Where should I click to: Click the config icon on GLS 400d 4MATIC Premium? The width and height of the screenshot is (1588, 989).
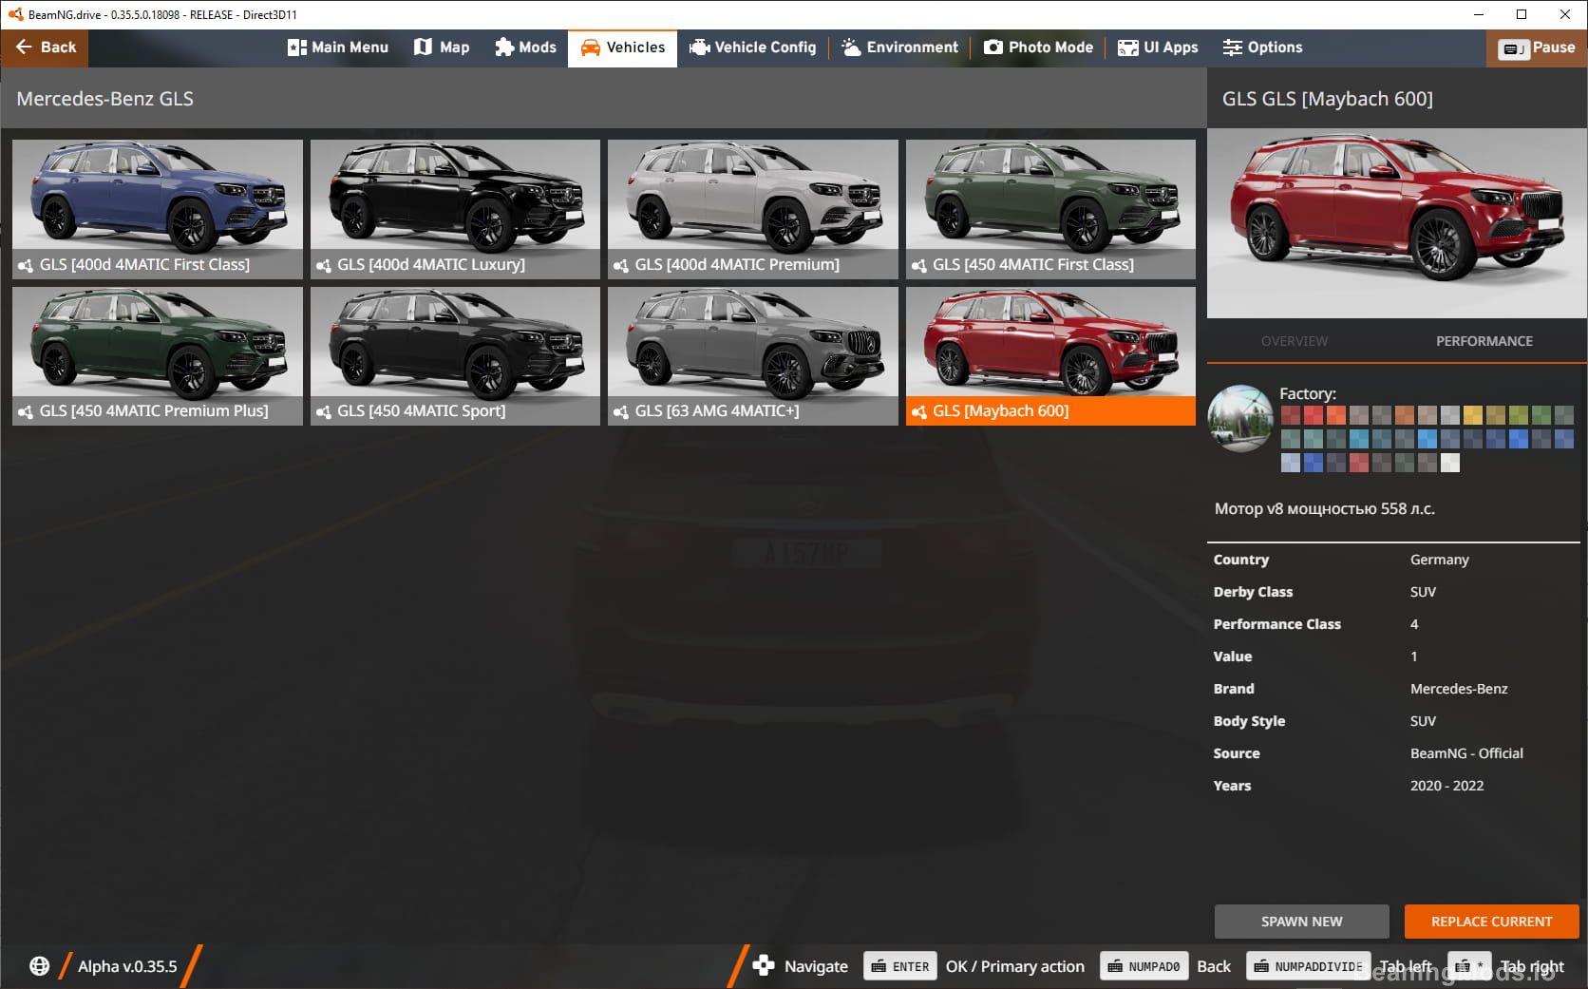click(621, 266)
